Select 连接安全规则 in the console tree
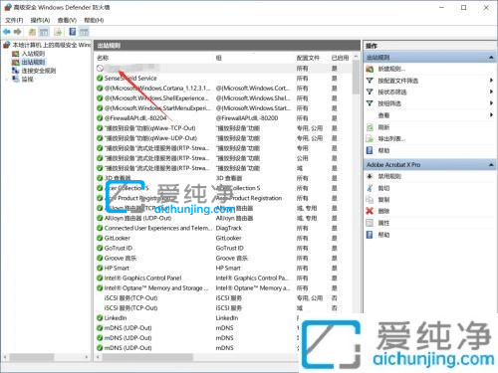498x373 pixels. coord(39,71)
